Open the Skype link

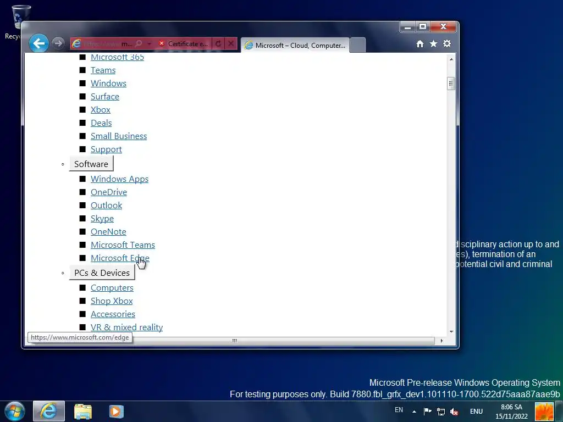(102, 219)
